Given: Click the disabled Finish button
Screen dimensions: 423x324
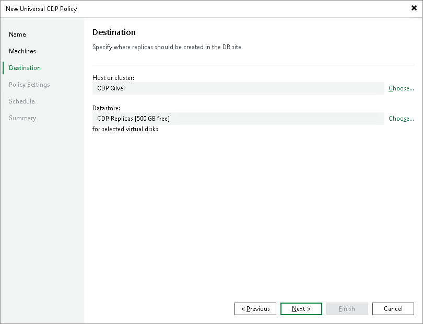Looking at the screenshot, I should (347, 309).
